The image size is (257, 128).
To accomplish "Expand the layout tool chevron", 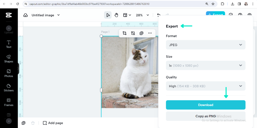I will [x=130, y=15].
